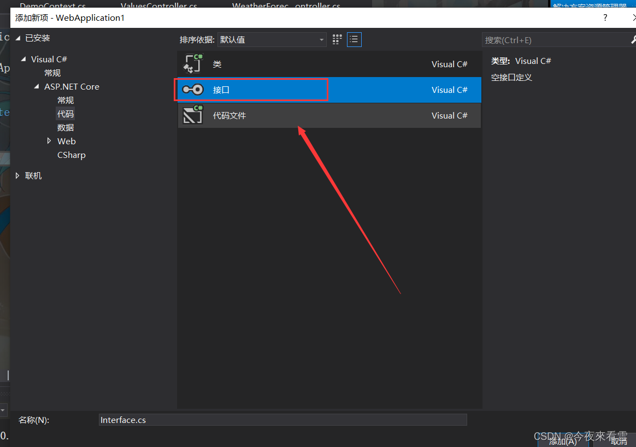Click the 已安装 installed label
The image size is (636, 447).
tap(38, 38)
